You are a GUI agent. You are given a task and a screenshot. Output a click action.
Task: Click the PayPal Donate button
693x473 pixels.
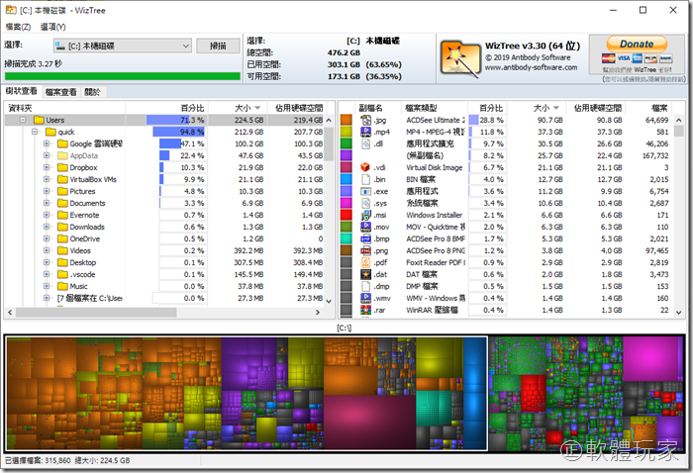click(x=635, y=44)
